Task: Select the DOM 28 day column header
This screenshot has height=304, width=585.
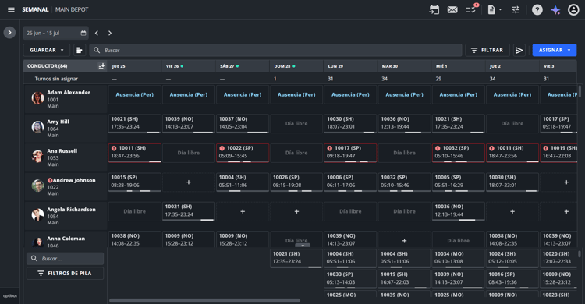Action: (x=296, y=66)
